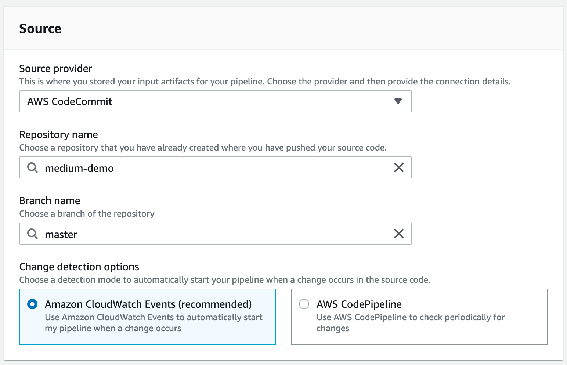This screenshot has width=567, height=365.
Task: Click the master text in branch field
Action: point(61,234)
